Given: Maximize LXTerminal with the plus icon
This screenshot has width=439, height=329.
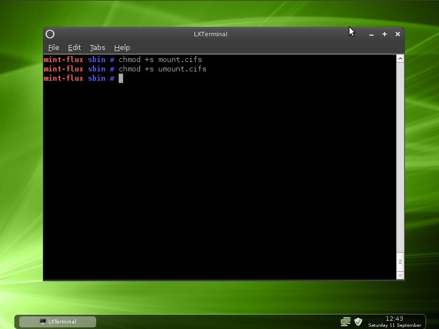Looking at the screenshot, I should click(x=385, y=34).
